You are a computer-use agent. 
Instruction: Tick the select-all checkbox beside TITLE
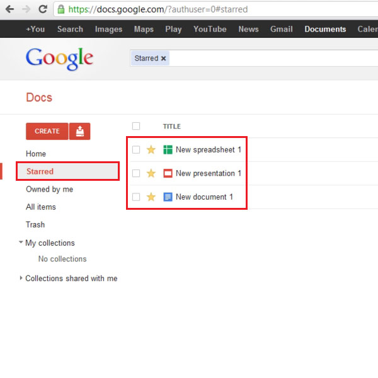[x=136, y=126]
